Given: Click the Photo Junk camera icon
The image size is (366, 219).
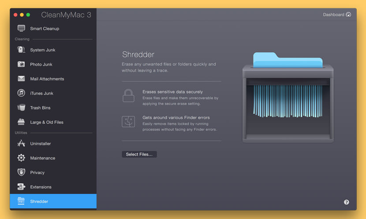Looking at the screenshot, I should click(21, 64).
